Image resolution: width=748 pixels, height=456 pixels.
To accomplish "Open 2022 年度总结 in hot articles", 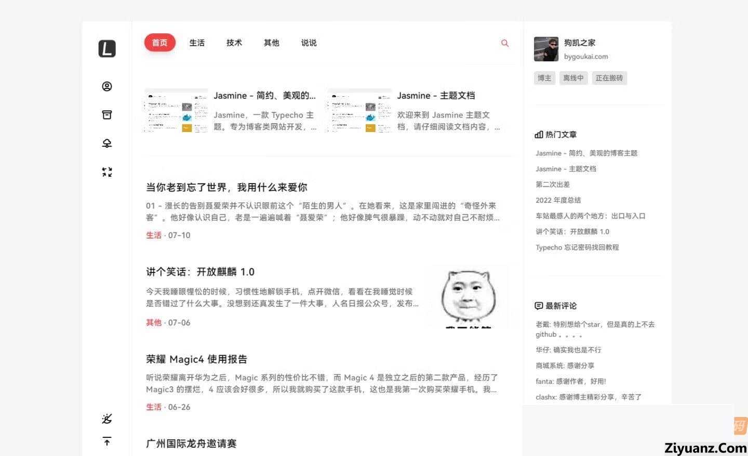I will coord(558,200).
